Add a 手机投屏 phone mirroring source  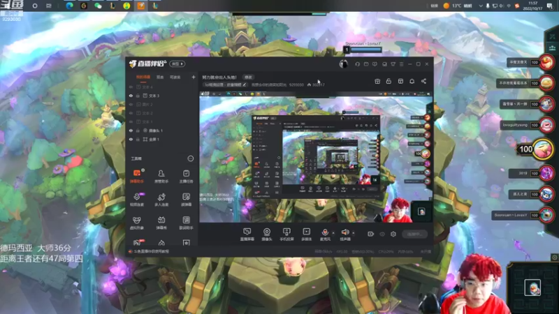pos(286,234)
